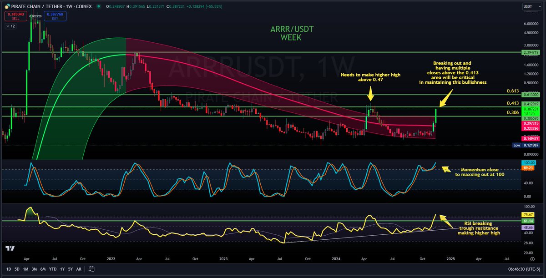Select the YTD time range

point(52,268)
